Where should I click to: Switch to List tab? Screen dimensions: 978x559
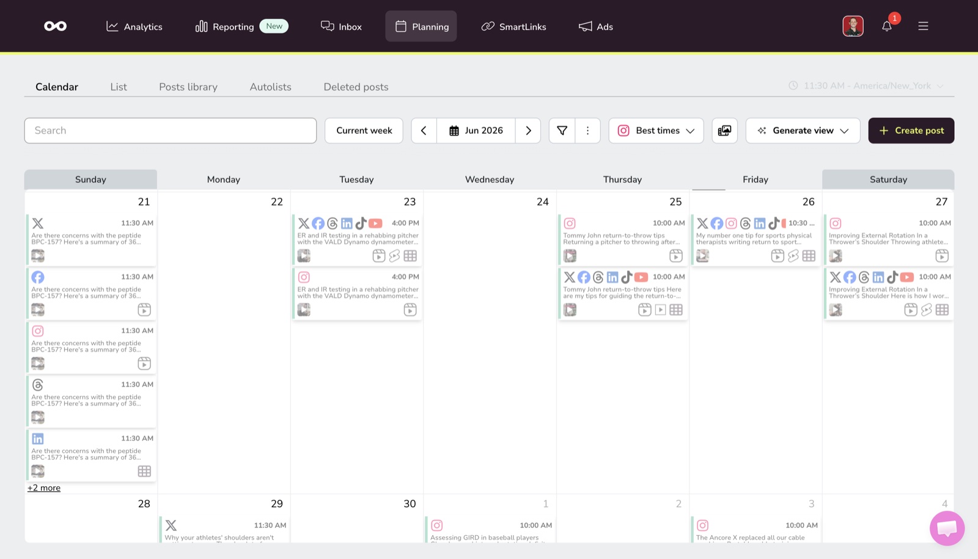119,87
